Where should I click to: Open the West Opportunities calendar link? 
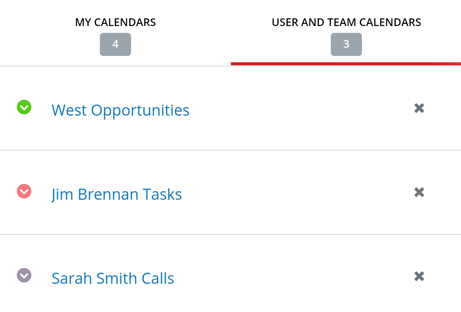(120, 110)
